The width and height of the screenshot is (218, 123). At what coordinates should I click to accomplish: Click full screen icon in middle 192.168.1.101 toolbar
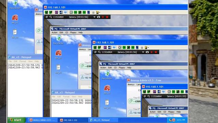[120, 47]
